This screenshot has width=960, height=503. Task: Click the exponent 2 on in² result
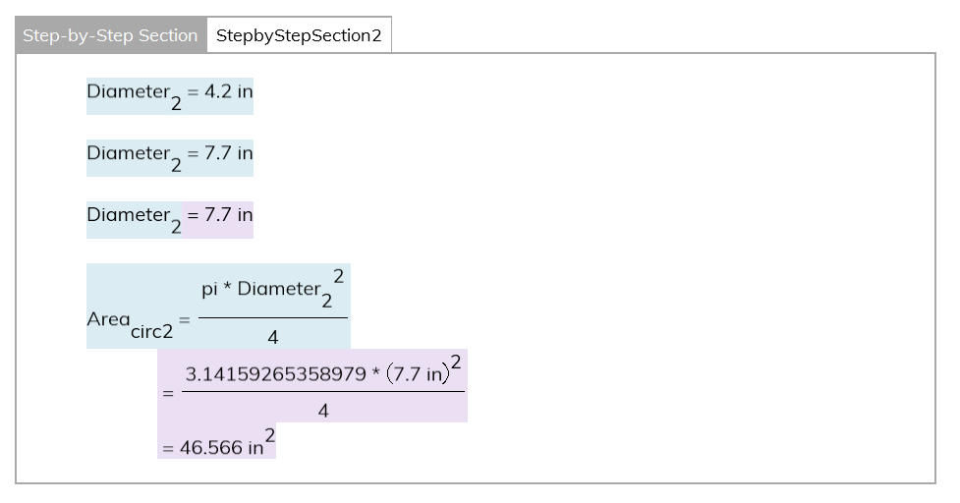269,432
